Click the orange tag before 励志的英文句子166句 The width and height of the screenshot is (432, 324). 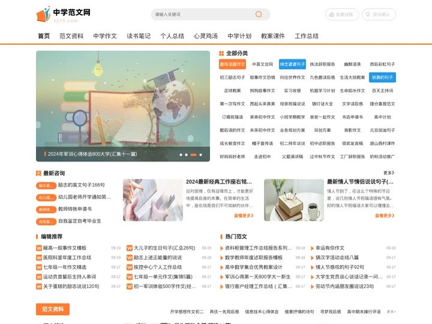click(46, 185)
